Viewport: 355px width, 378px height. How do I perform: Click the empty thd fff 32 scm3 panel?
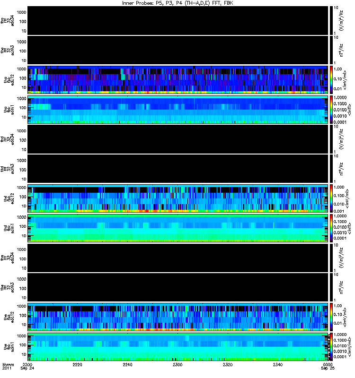178,169
